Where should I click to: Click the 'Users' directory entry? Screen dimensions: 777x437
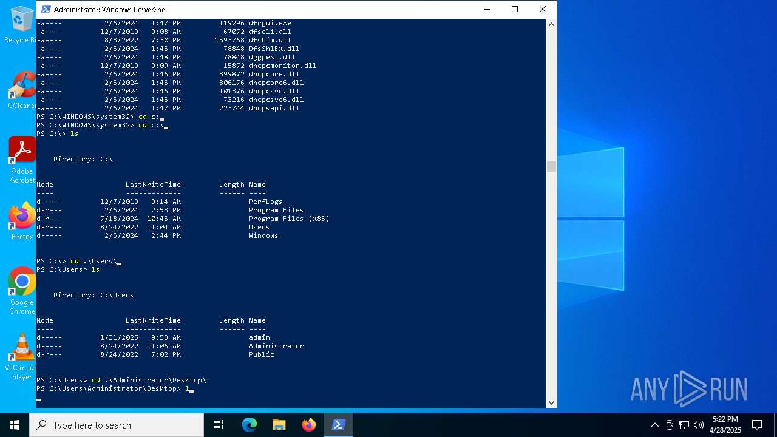[x=259, y=227]
